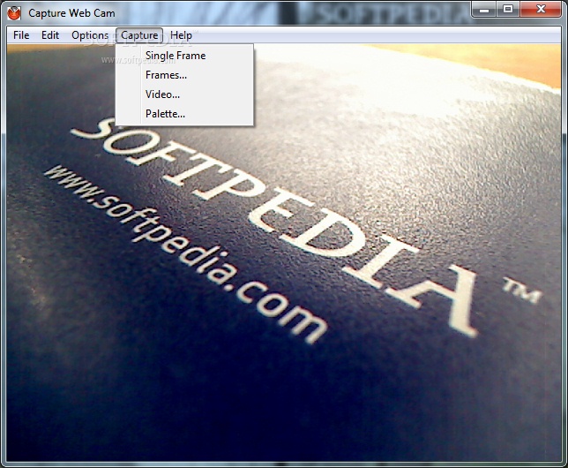
Task: Maximize the Capture Web Cam window
Action: pyautogui.click(x=508, y=10)
